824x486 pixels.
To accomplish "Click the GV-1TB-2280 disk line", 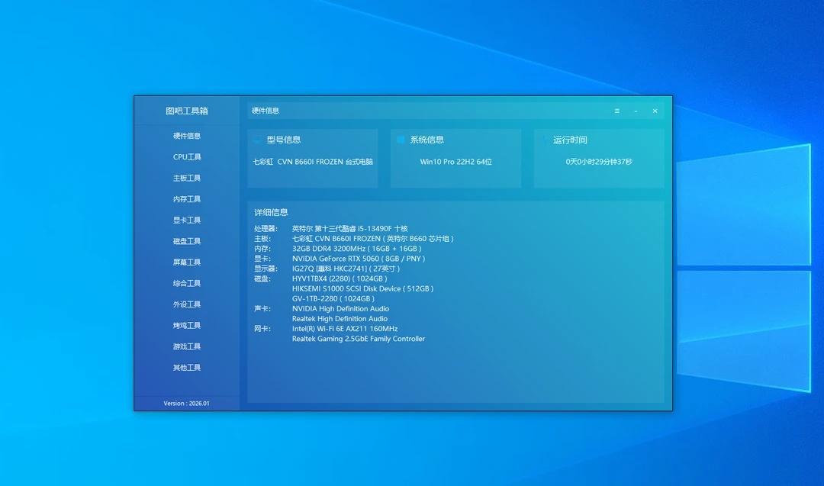I will pos(333,298).
